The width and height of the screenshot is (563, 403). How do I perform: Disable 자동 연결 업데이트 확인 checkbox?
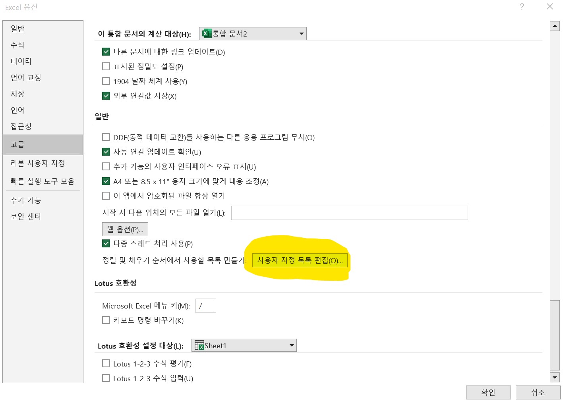point(106,152)
